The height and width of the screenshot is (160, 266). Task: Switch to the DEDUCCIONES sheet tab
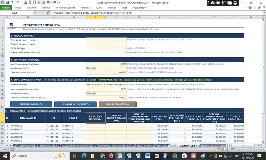(x=49, y=145)
